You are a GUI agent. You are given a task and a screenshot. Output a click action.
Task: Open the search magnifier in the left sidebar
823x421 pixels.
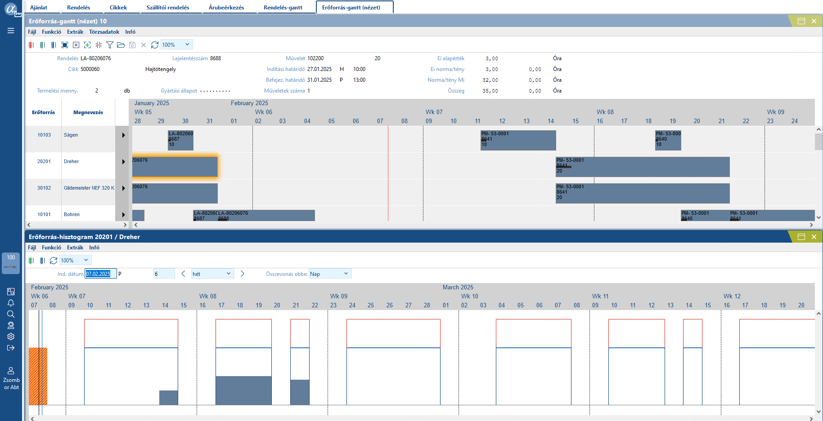click(x=11, y=314)
